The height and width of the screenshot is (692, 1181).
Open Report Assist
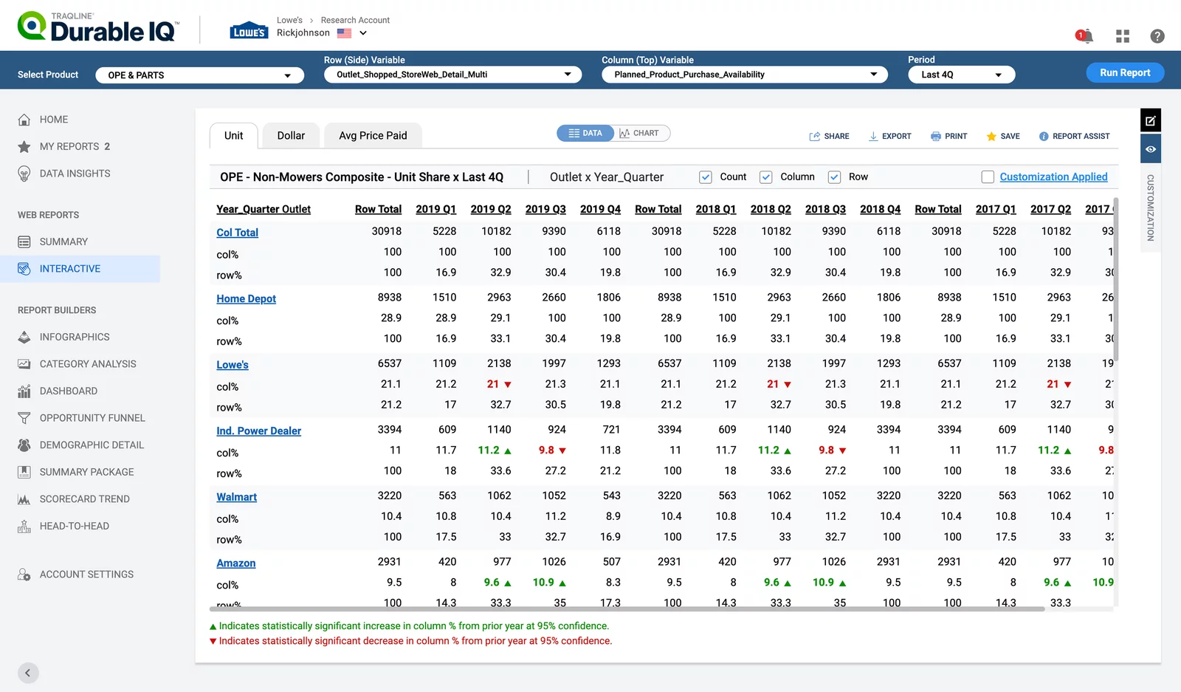click(1074, 136)
